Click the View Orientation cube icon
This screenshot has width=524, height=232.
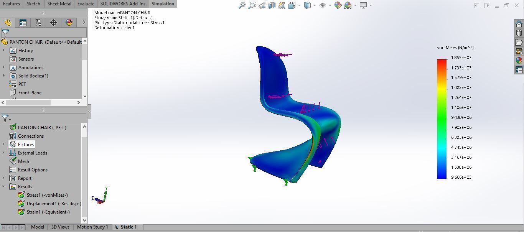tap(292, 5)
